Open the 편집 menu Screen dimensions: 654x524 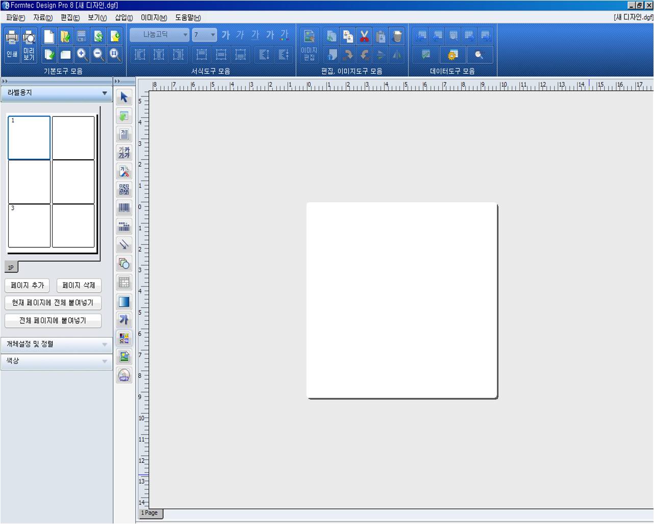pos(70,17)
